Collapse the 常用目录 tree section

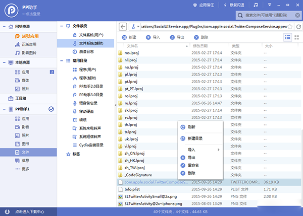(x=61, y=60)
